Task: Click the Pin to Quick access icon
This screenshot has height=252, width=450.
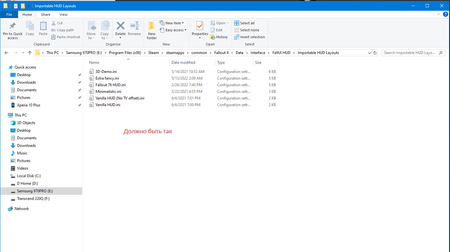Action: point(13,26)
